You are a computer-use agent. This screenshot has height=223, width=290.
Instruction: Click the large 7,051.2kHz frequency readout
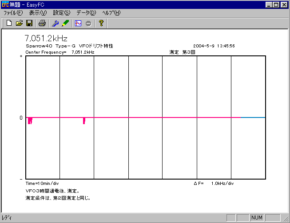coord(46,38)
